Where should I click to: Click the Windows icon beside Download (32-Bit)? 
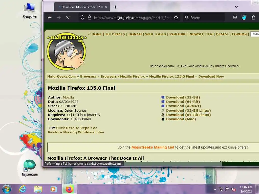tap(163, 97)
